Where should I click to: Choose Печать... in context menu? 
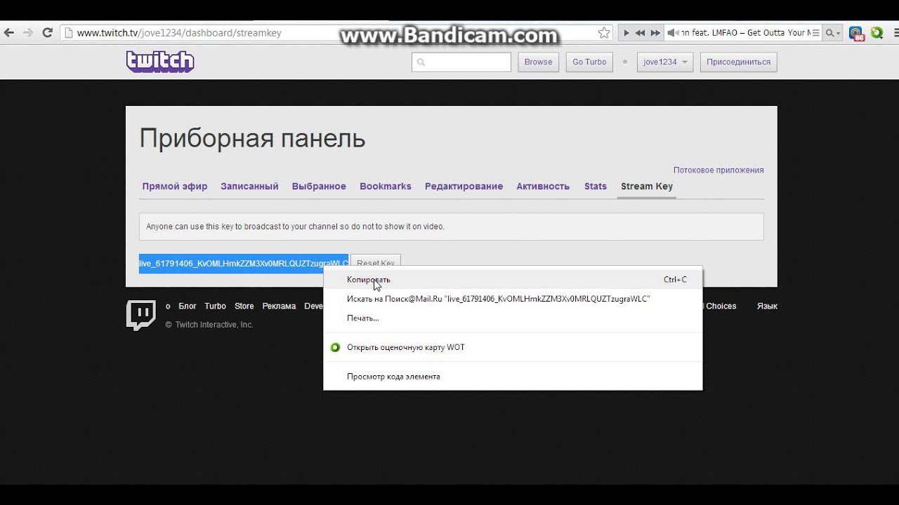click(513, 318)
